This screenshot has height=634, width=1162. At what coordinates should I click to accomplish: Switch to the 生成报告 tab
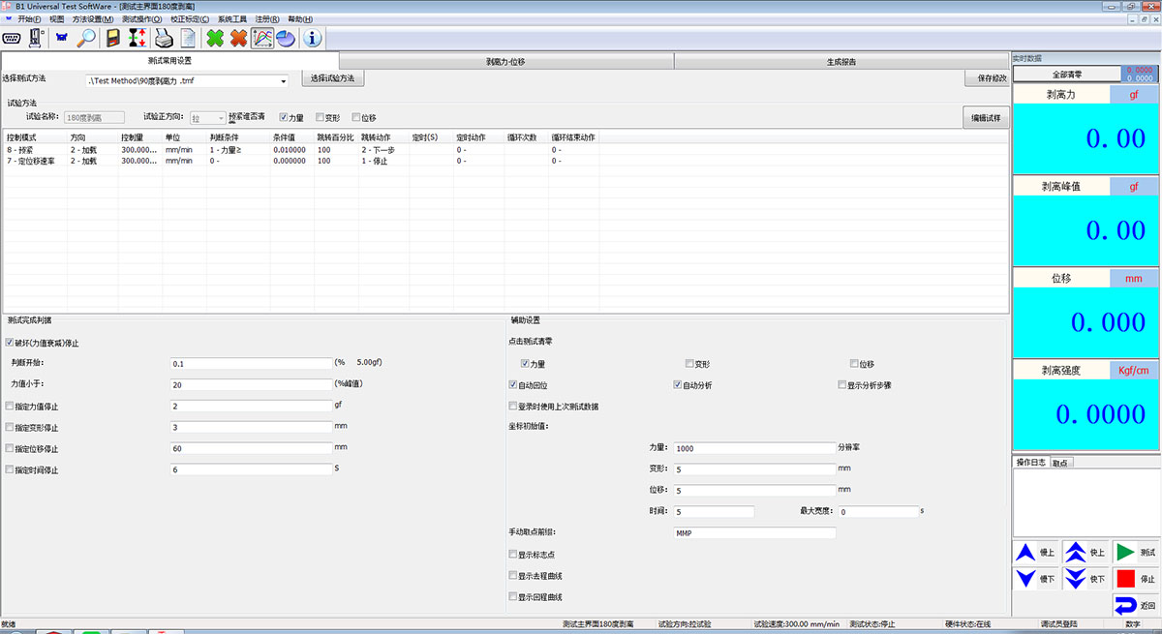pos(841,61)
